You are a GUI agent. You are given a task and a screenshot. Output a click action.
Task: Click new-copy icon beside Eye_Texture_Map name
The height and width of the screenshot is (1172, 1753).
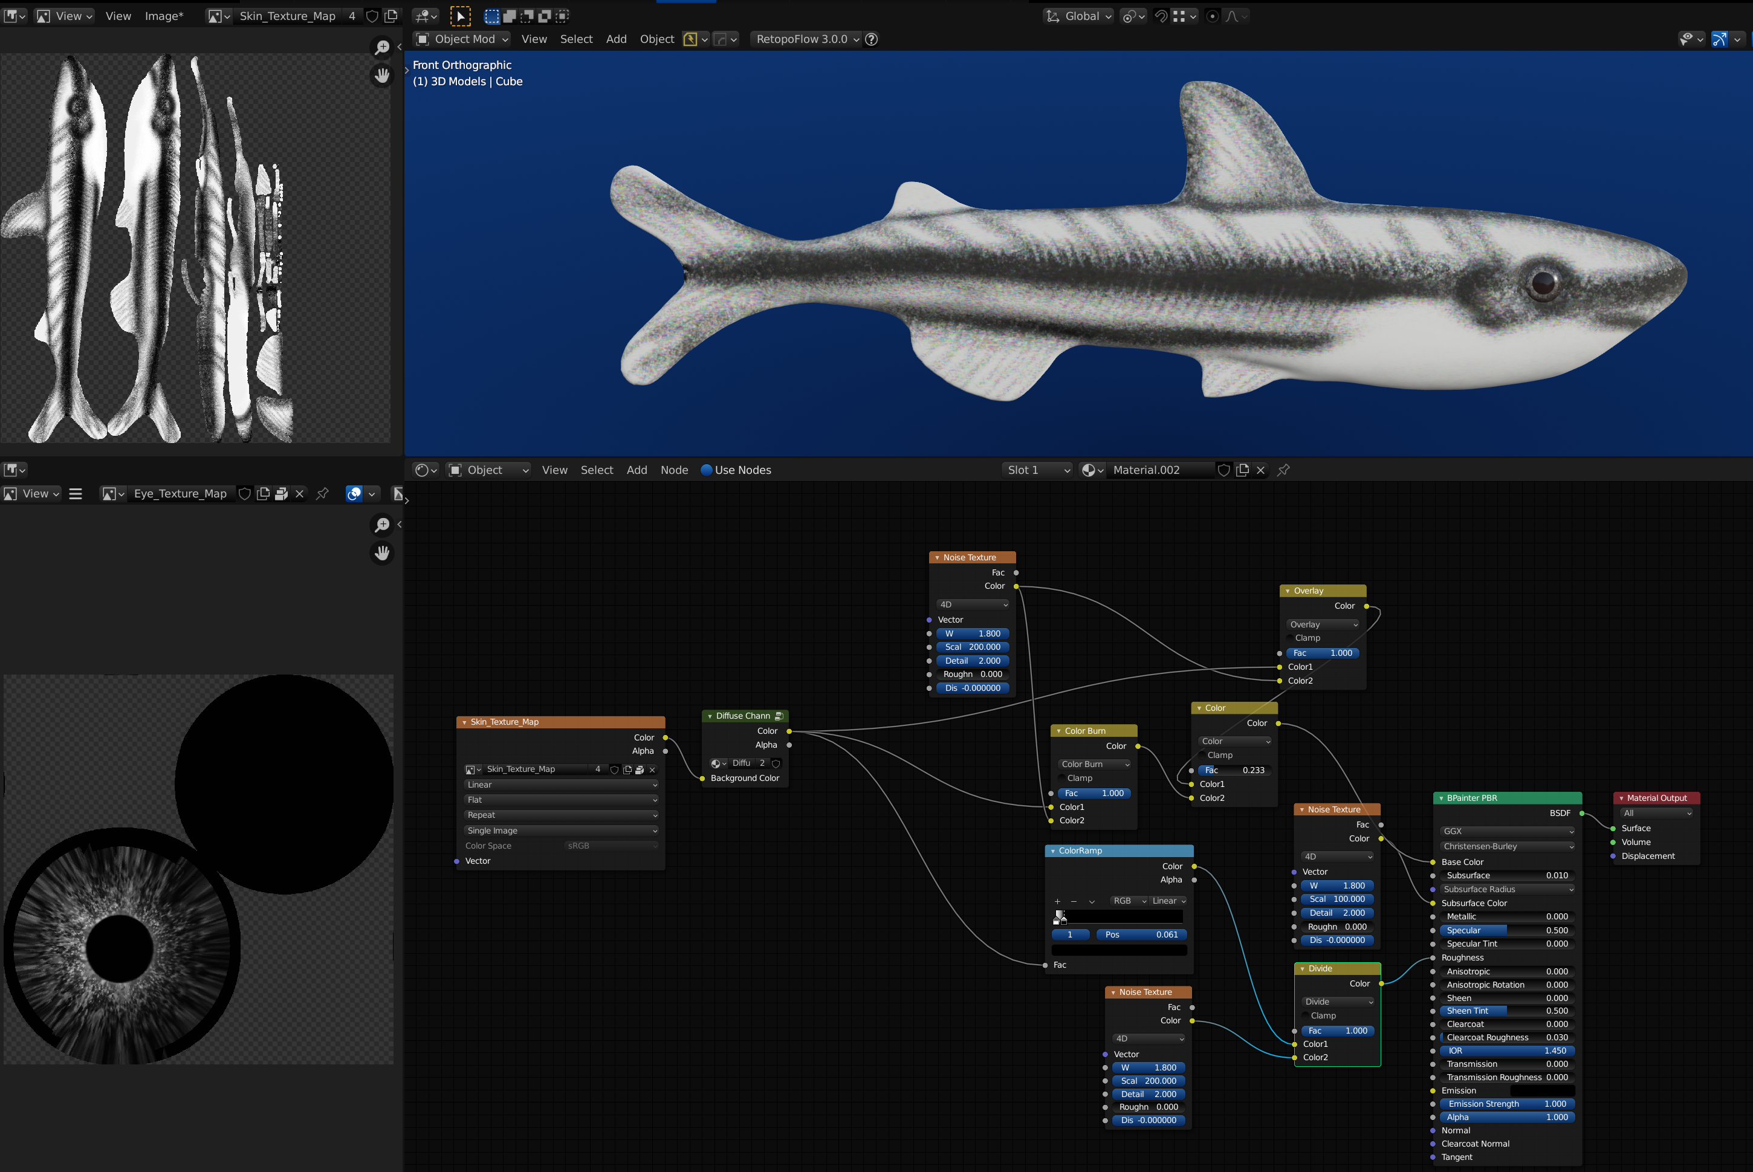click(x=263, y=493)
